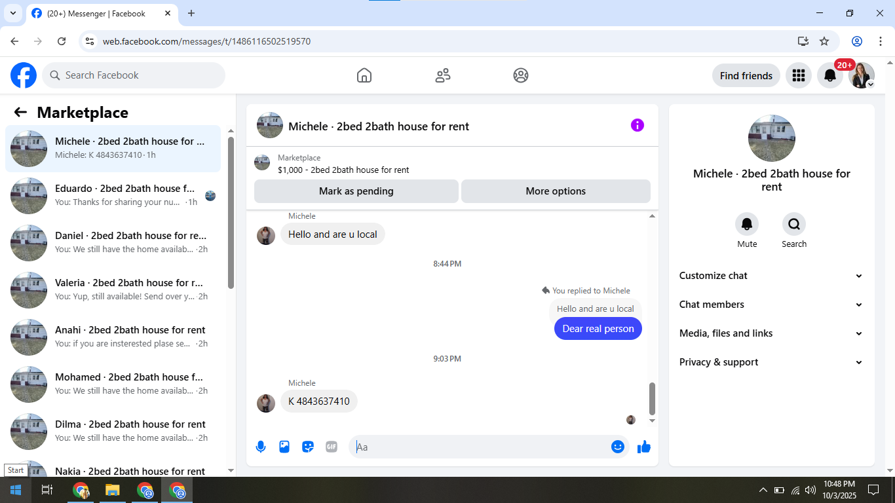Open Michele conversation in list
This screenshot has width=895, height=503.
tap(113, 149)
